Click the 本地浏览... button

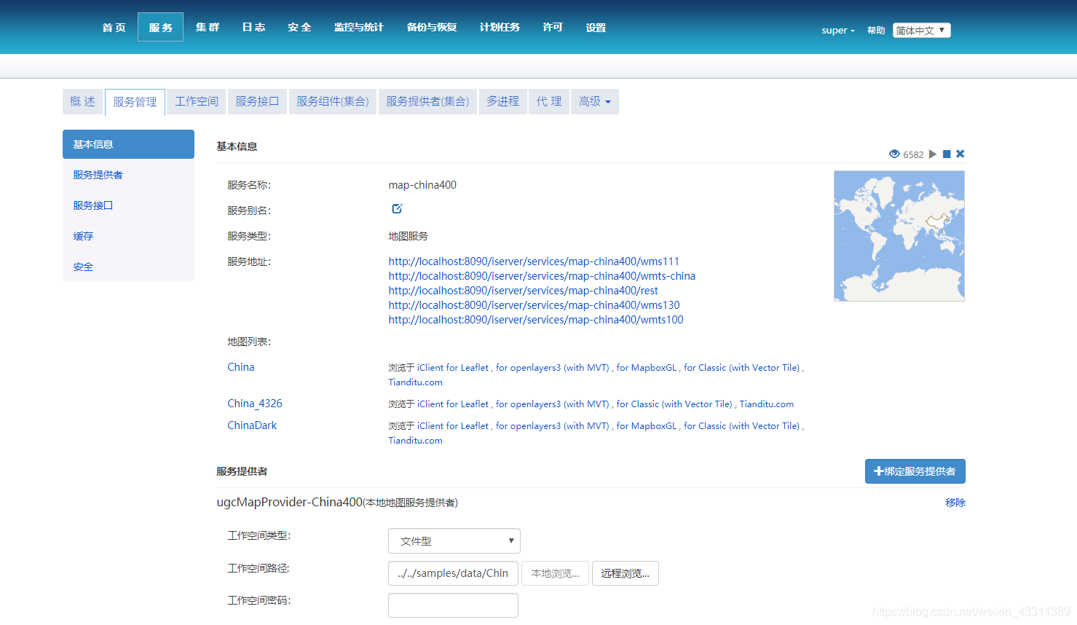point(555,573)
